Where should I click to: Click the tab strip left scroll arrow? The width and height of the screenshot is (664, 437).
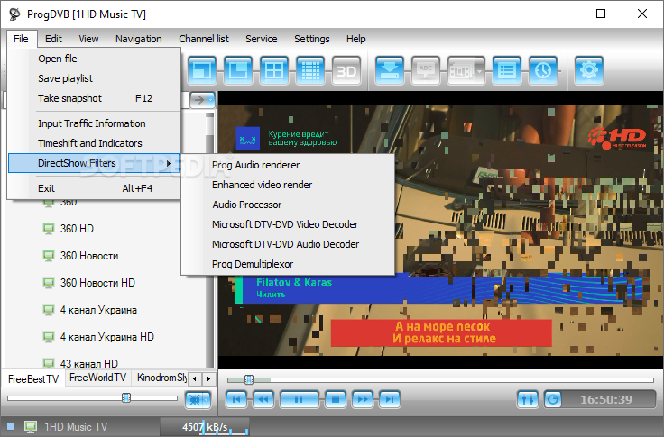[194, 378]
